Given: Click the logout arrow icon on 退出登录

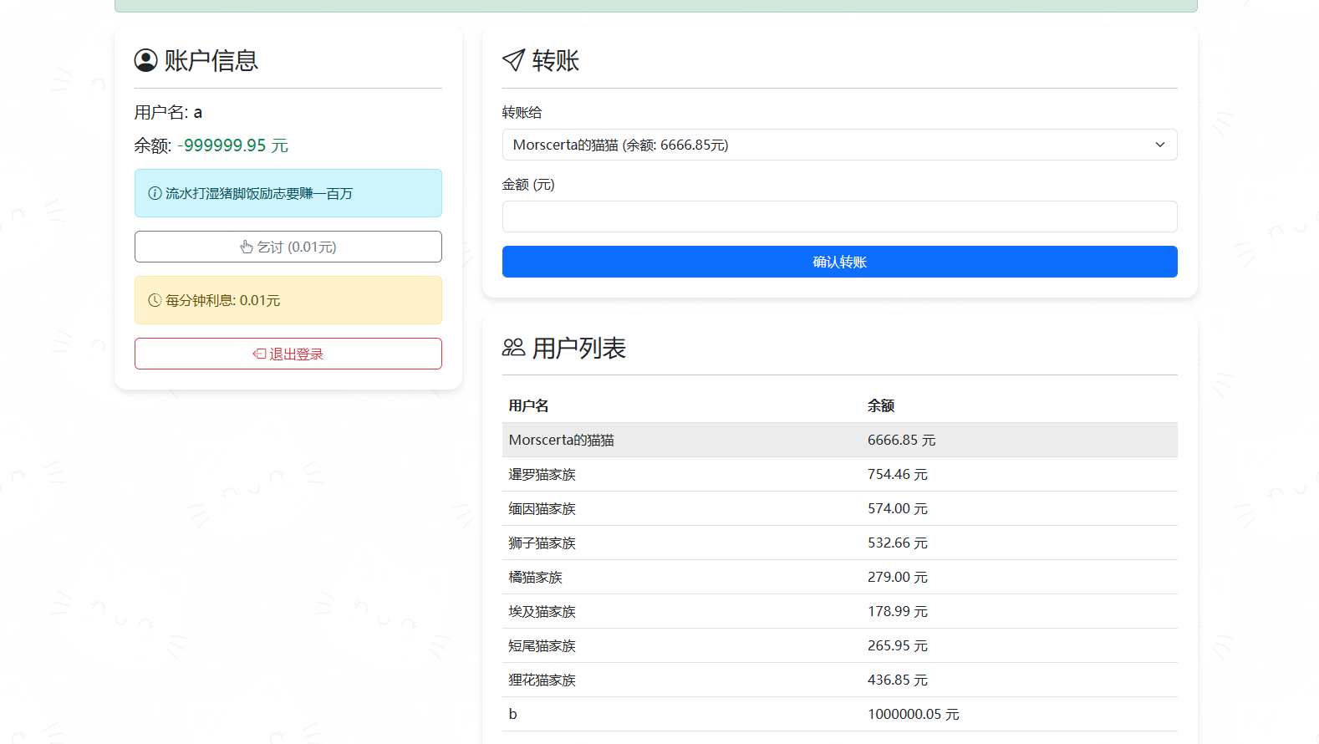Looking at the screenshot, I should [259, 354].
